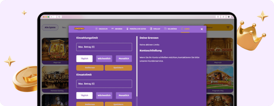
Task: Open the Legacy of Dead game thumbnail
Action: [55, 49]
